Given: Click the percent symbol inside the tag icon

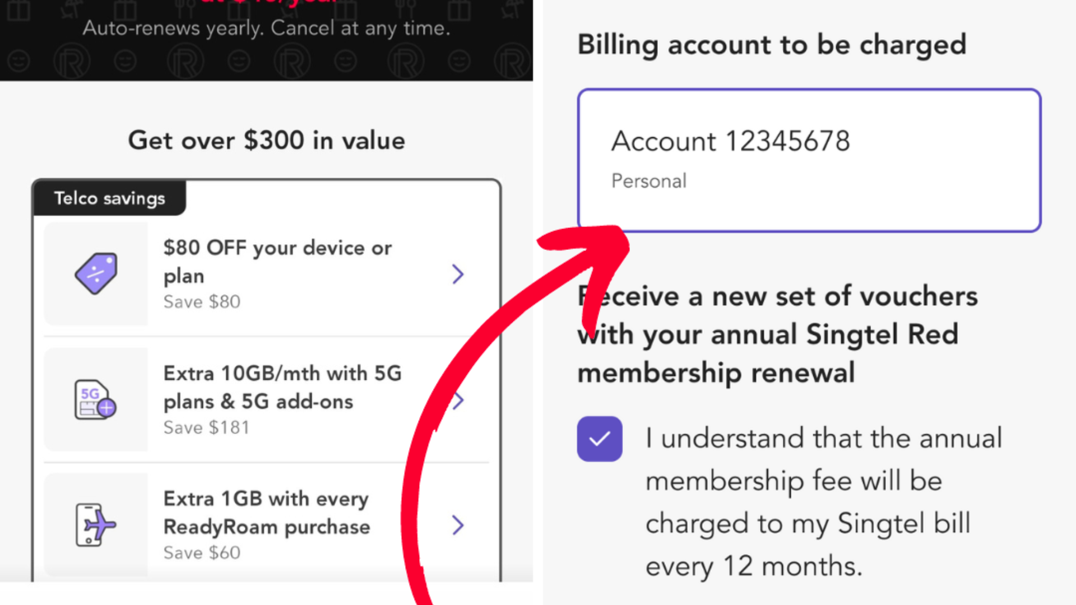Looking at the screenshot, I should (x=96, y=273).
